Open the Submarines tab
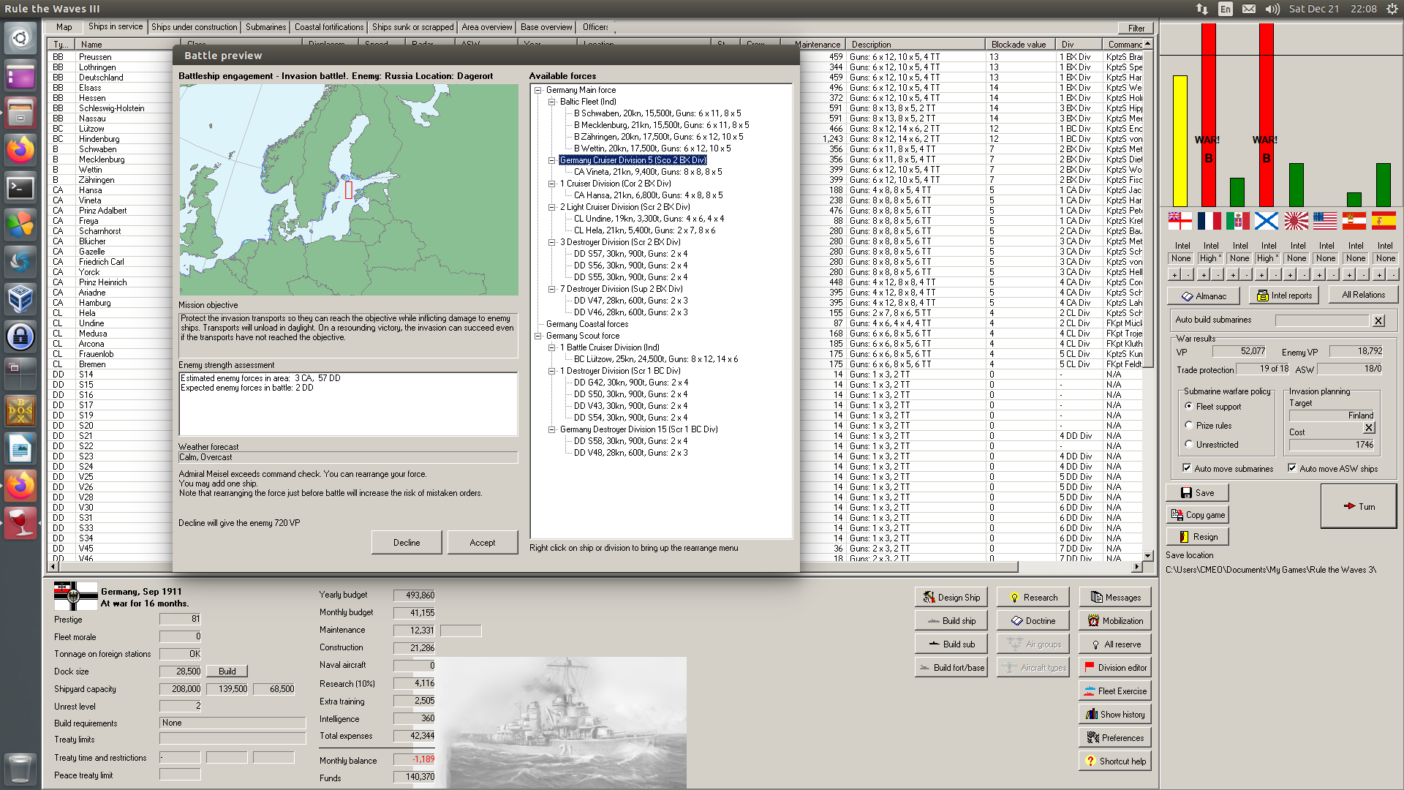The width and height of the screenshot is (1404, 790). click(266, 28)
